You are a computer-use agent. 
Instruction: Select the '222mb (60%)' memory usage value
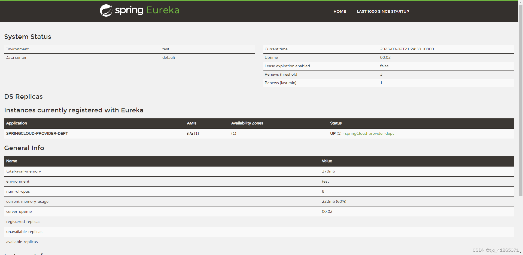[x=334, y=201]
